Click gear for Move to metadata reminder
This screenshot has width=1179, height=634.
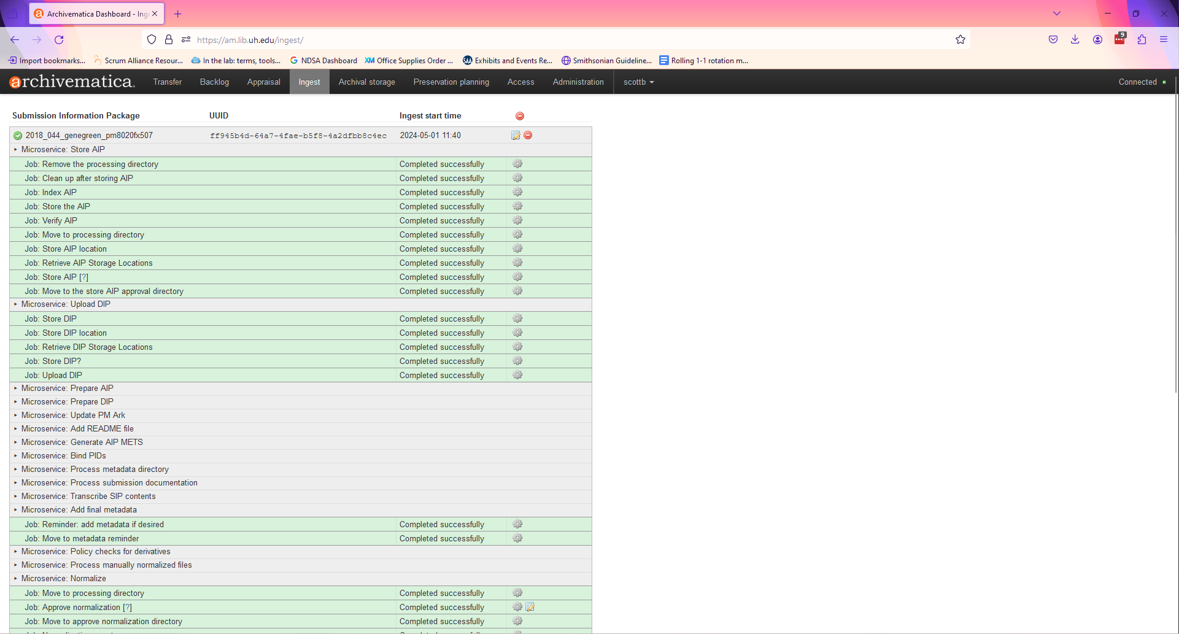[517, 538]
